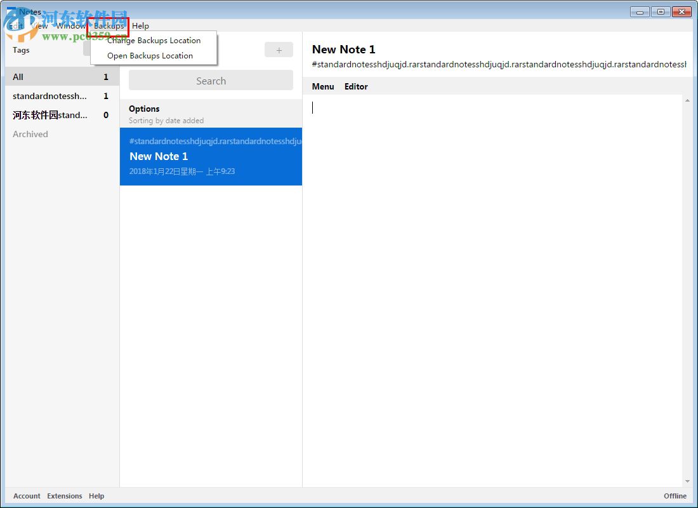Edit the note's tags line
698x508 pixels.
pyautogui.click(x=499, y=65)
